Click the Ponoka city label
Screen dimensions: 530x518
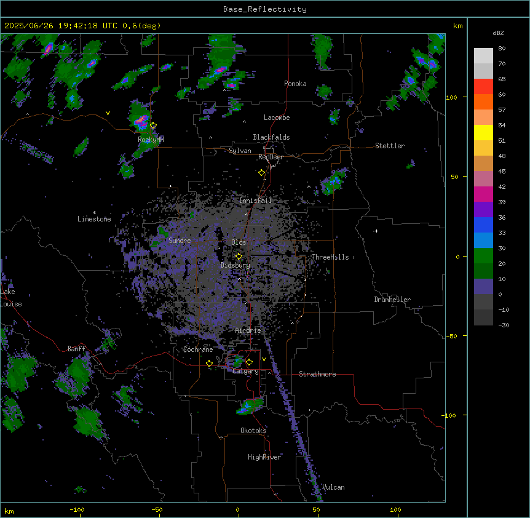point(295,84)
